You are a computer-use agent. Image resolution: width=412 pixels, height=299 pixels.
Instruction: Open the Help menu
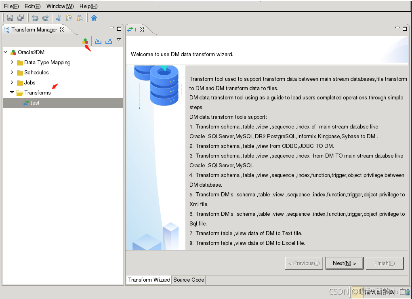click(88, 6)
